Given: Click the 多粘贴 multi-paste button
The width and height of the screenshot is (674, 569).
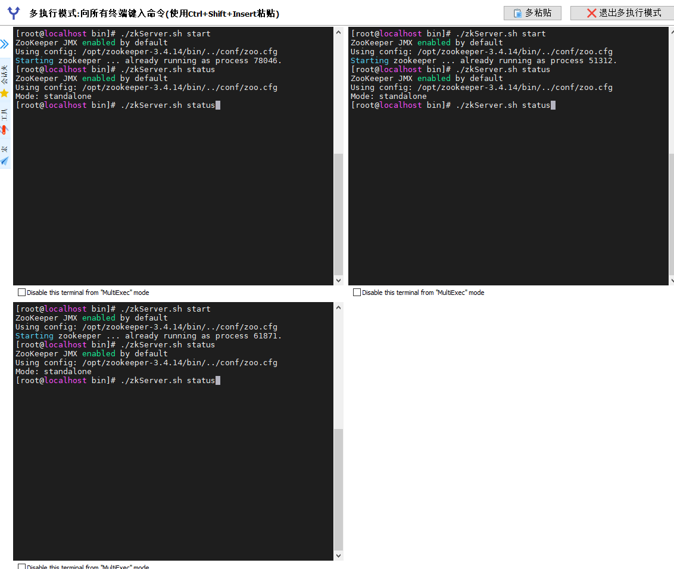Looking at the screenshot, I should [x=532, y=13].
